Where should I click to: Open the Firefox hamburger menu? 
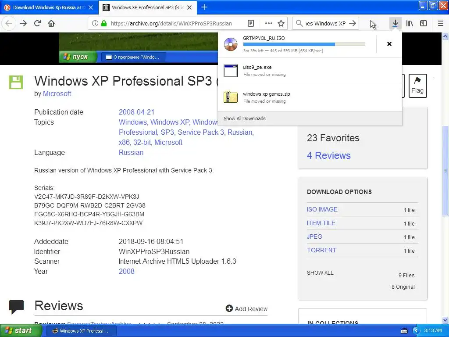(440, 23)
